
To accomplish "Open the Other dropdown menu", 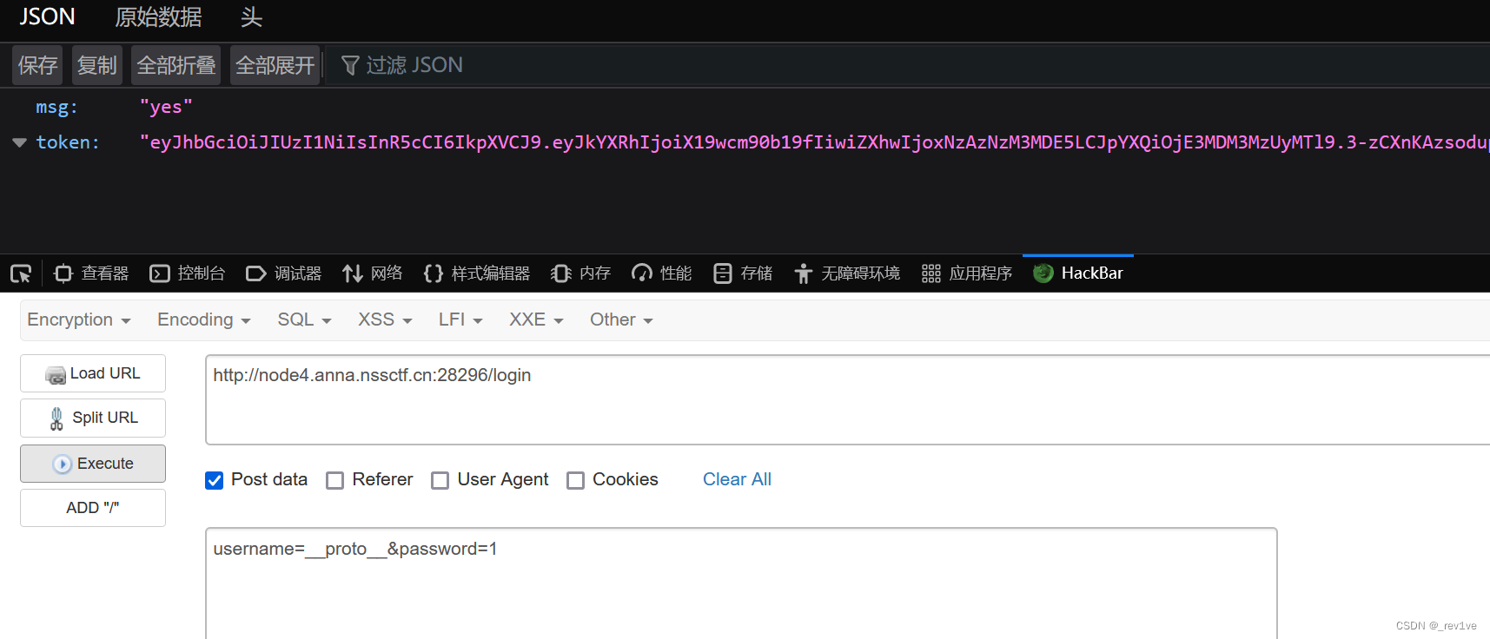I will 621,319.
